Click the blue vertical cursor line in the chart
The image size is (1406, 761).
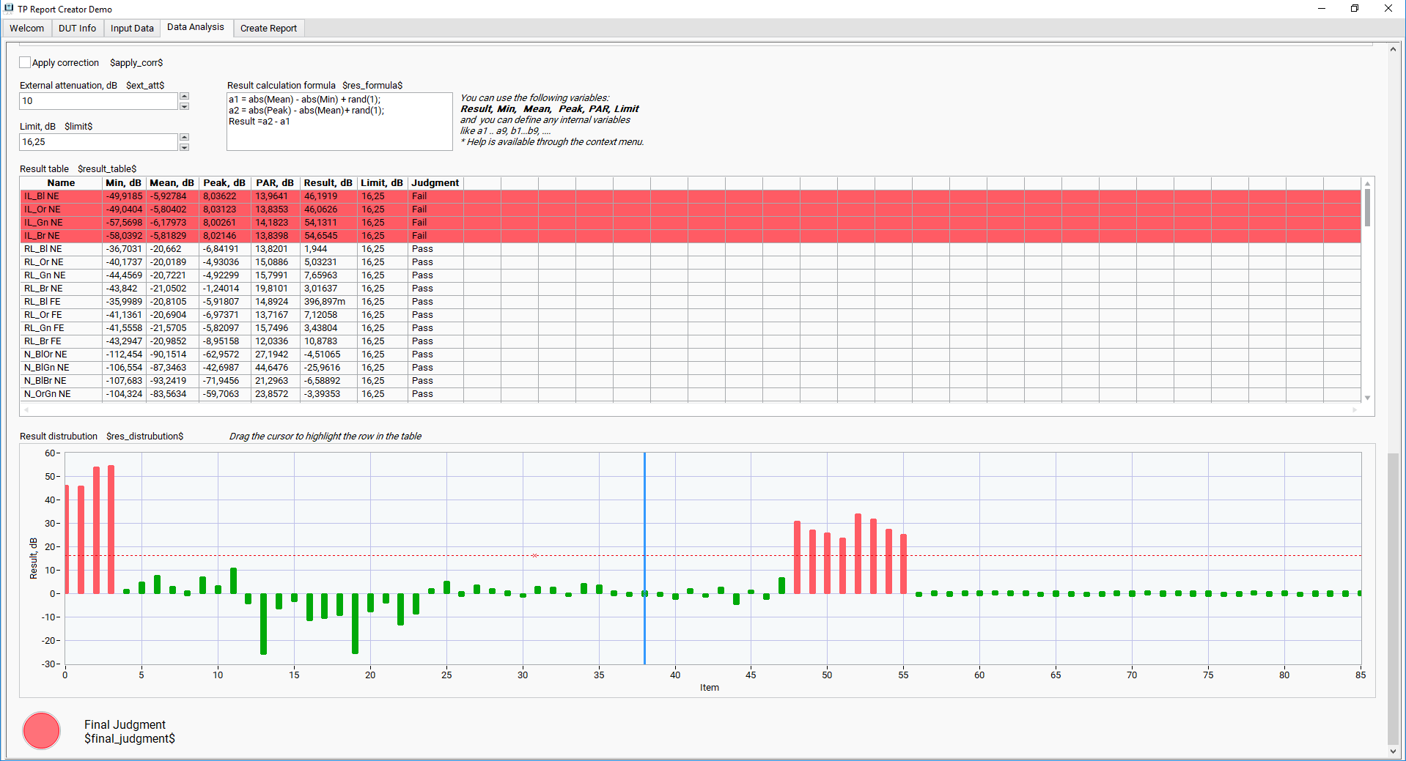tap(644, 513)
